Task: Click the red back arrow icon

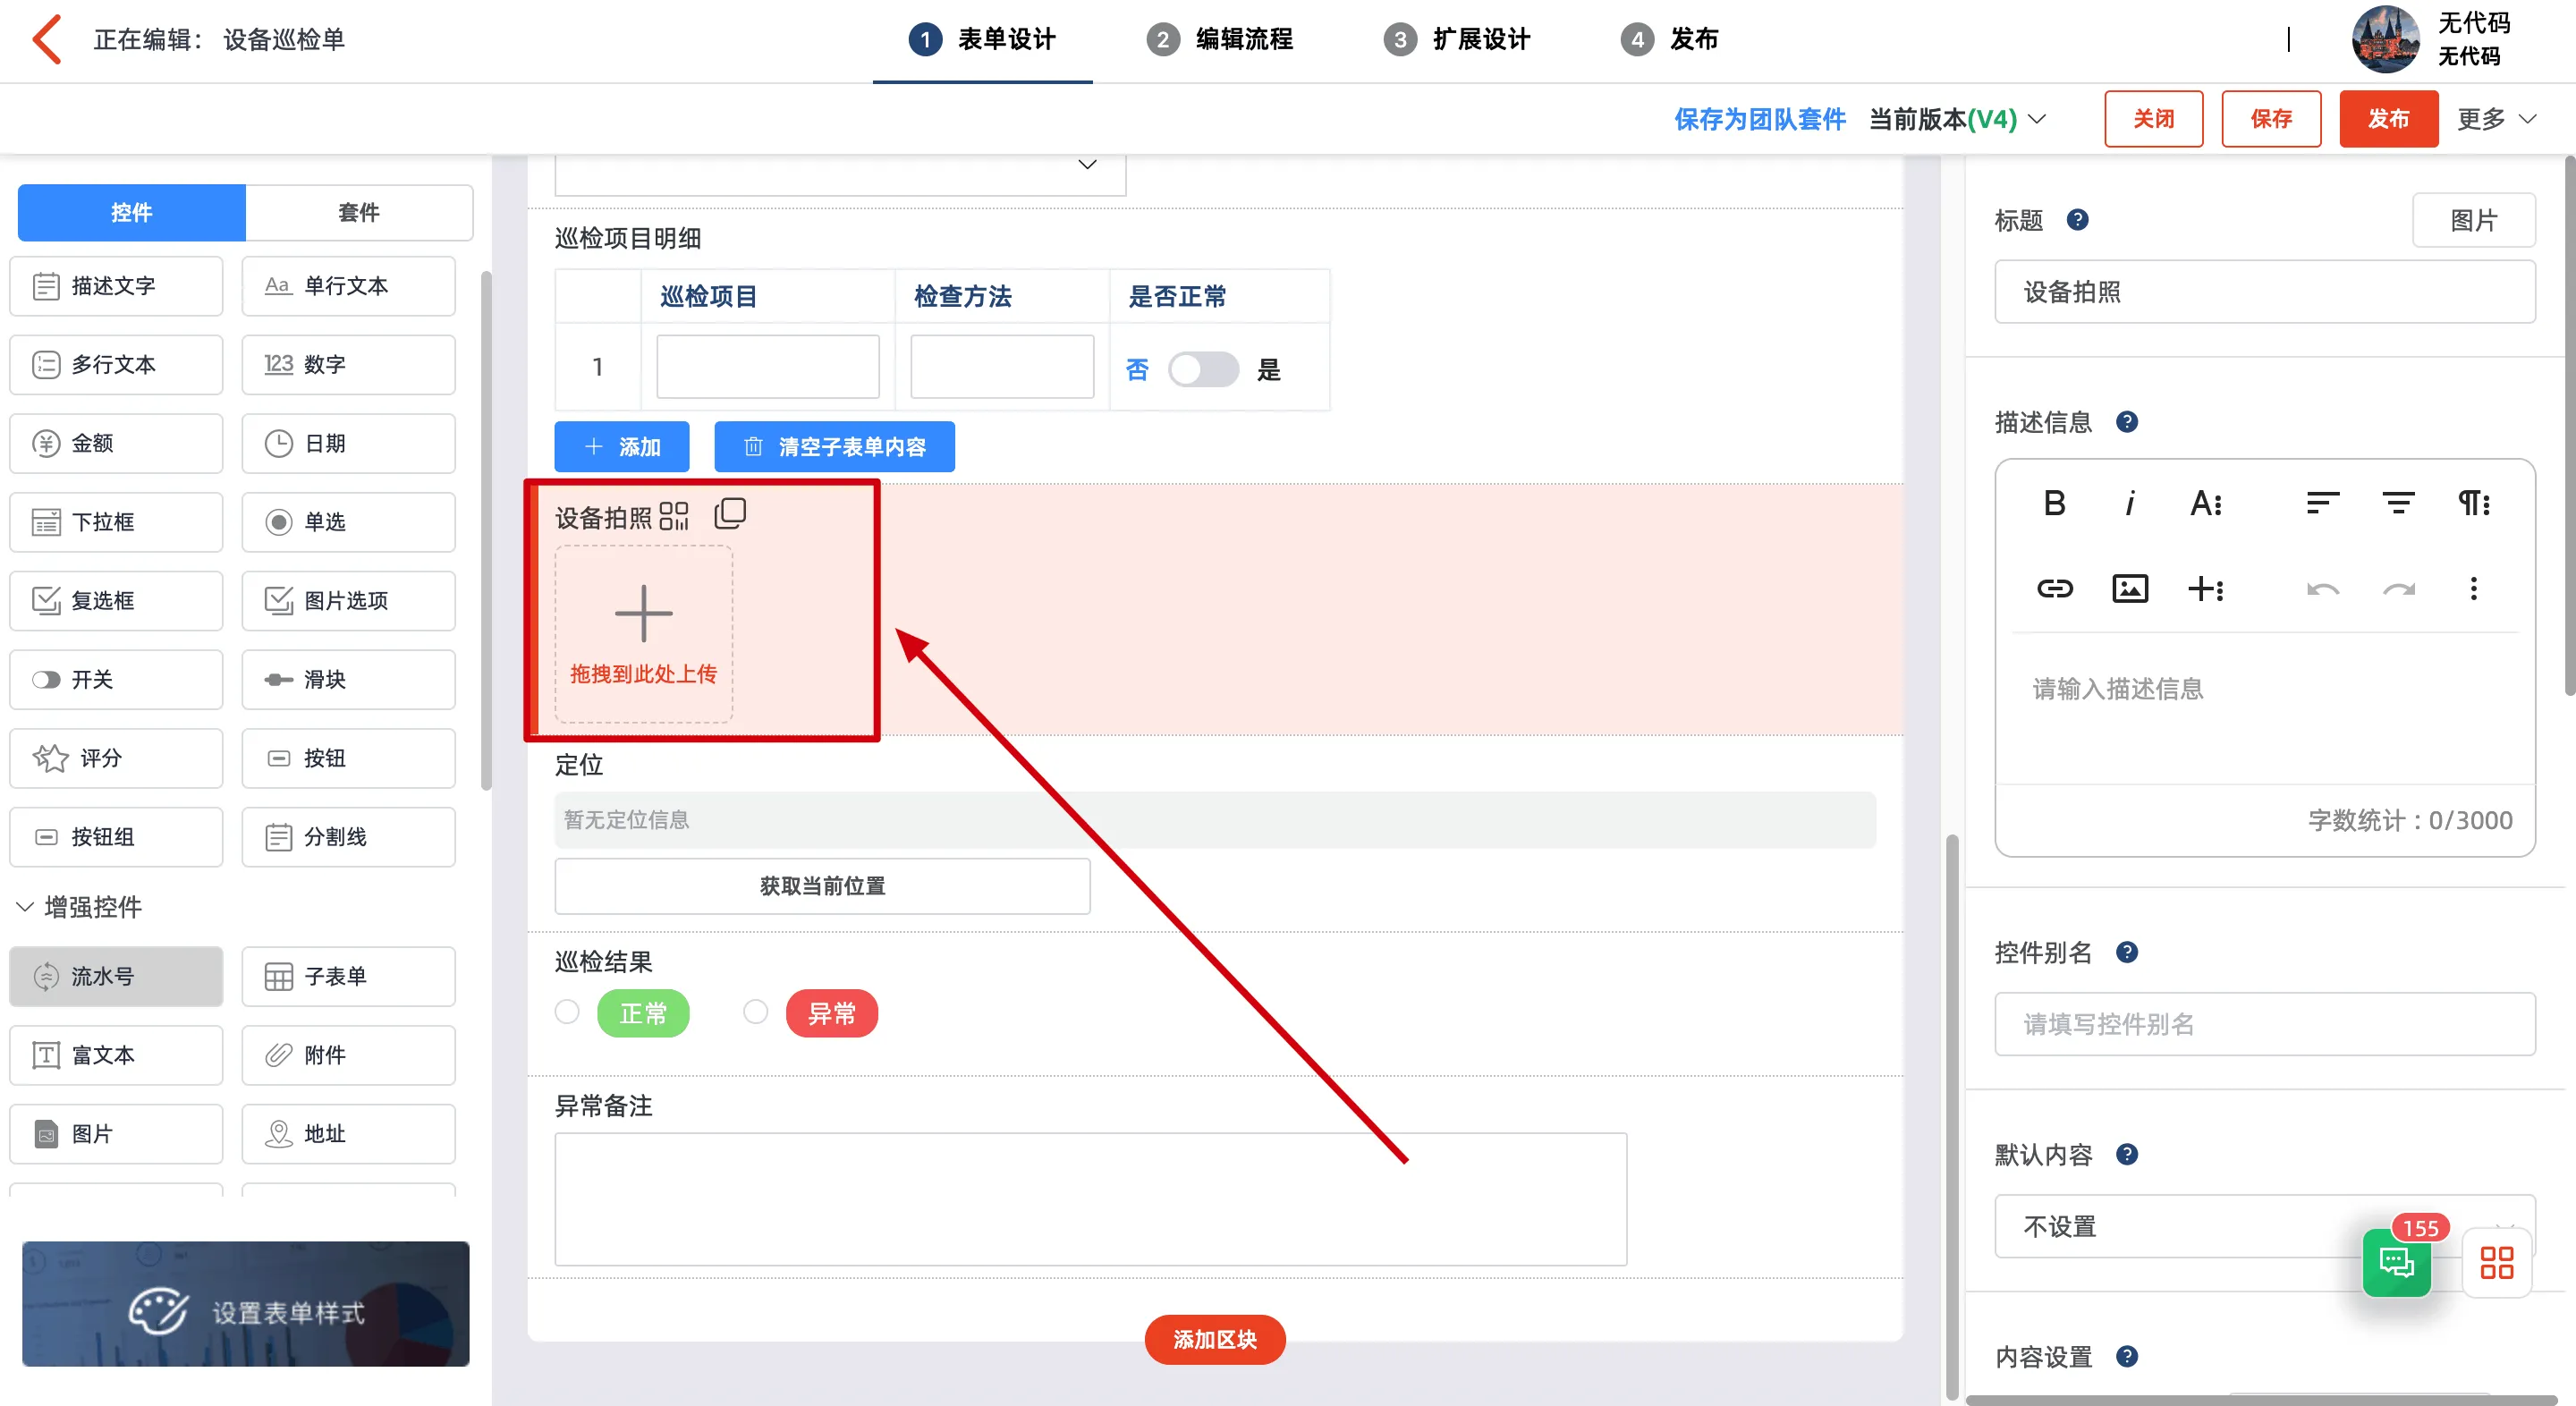Action: coord(46,39)
